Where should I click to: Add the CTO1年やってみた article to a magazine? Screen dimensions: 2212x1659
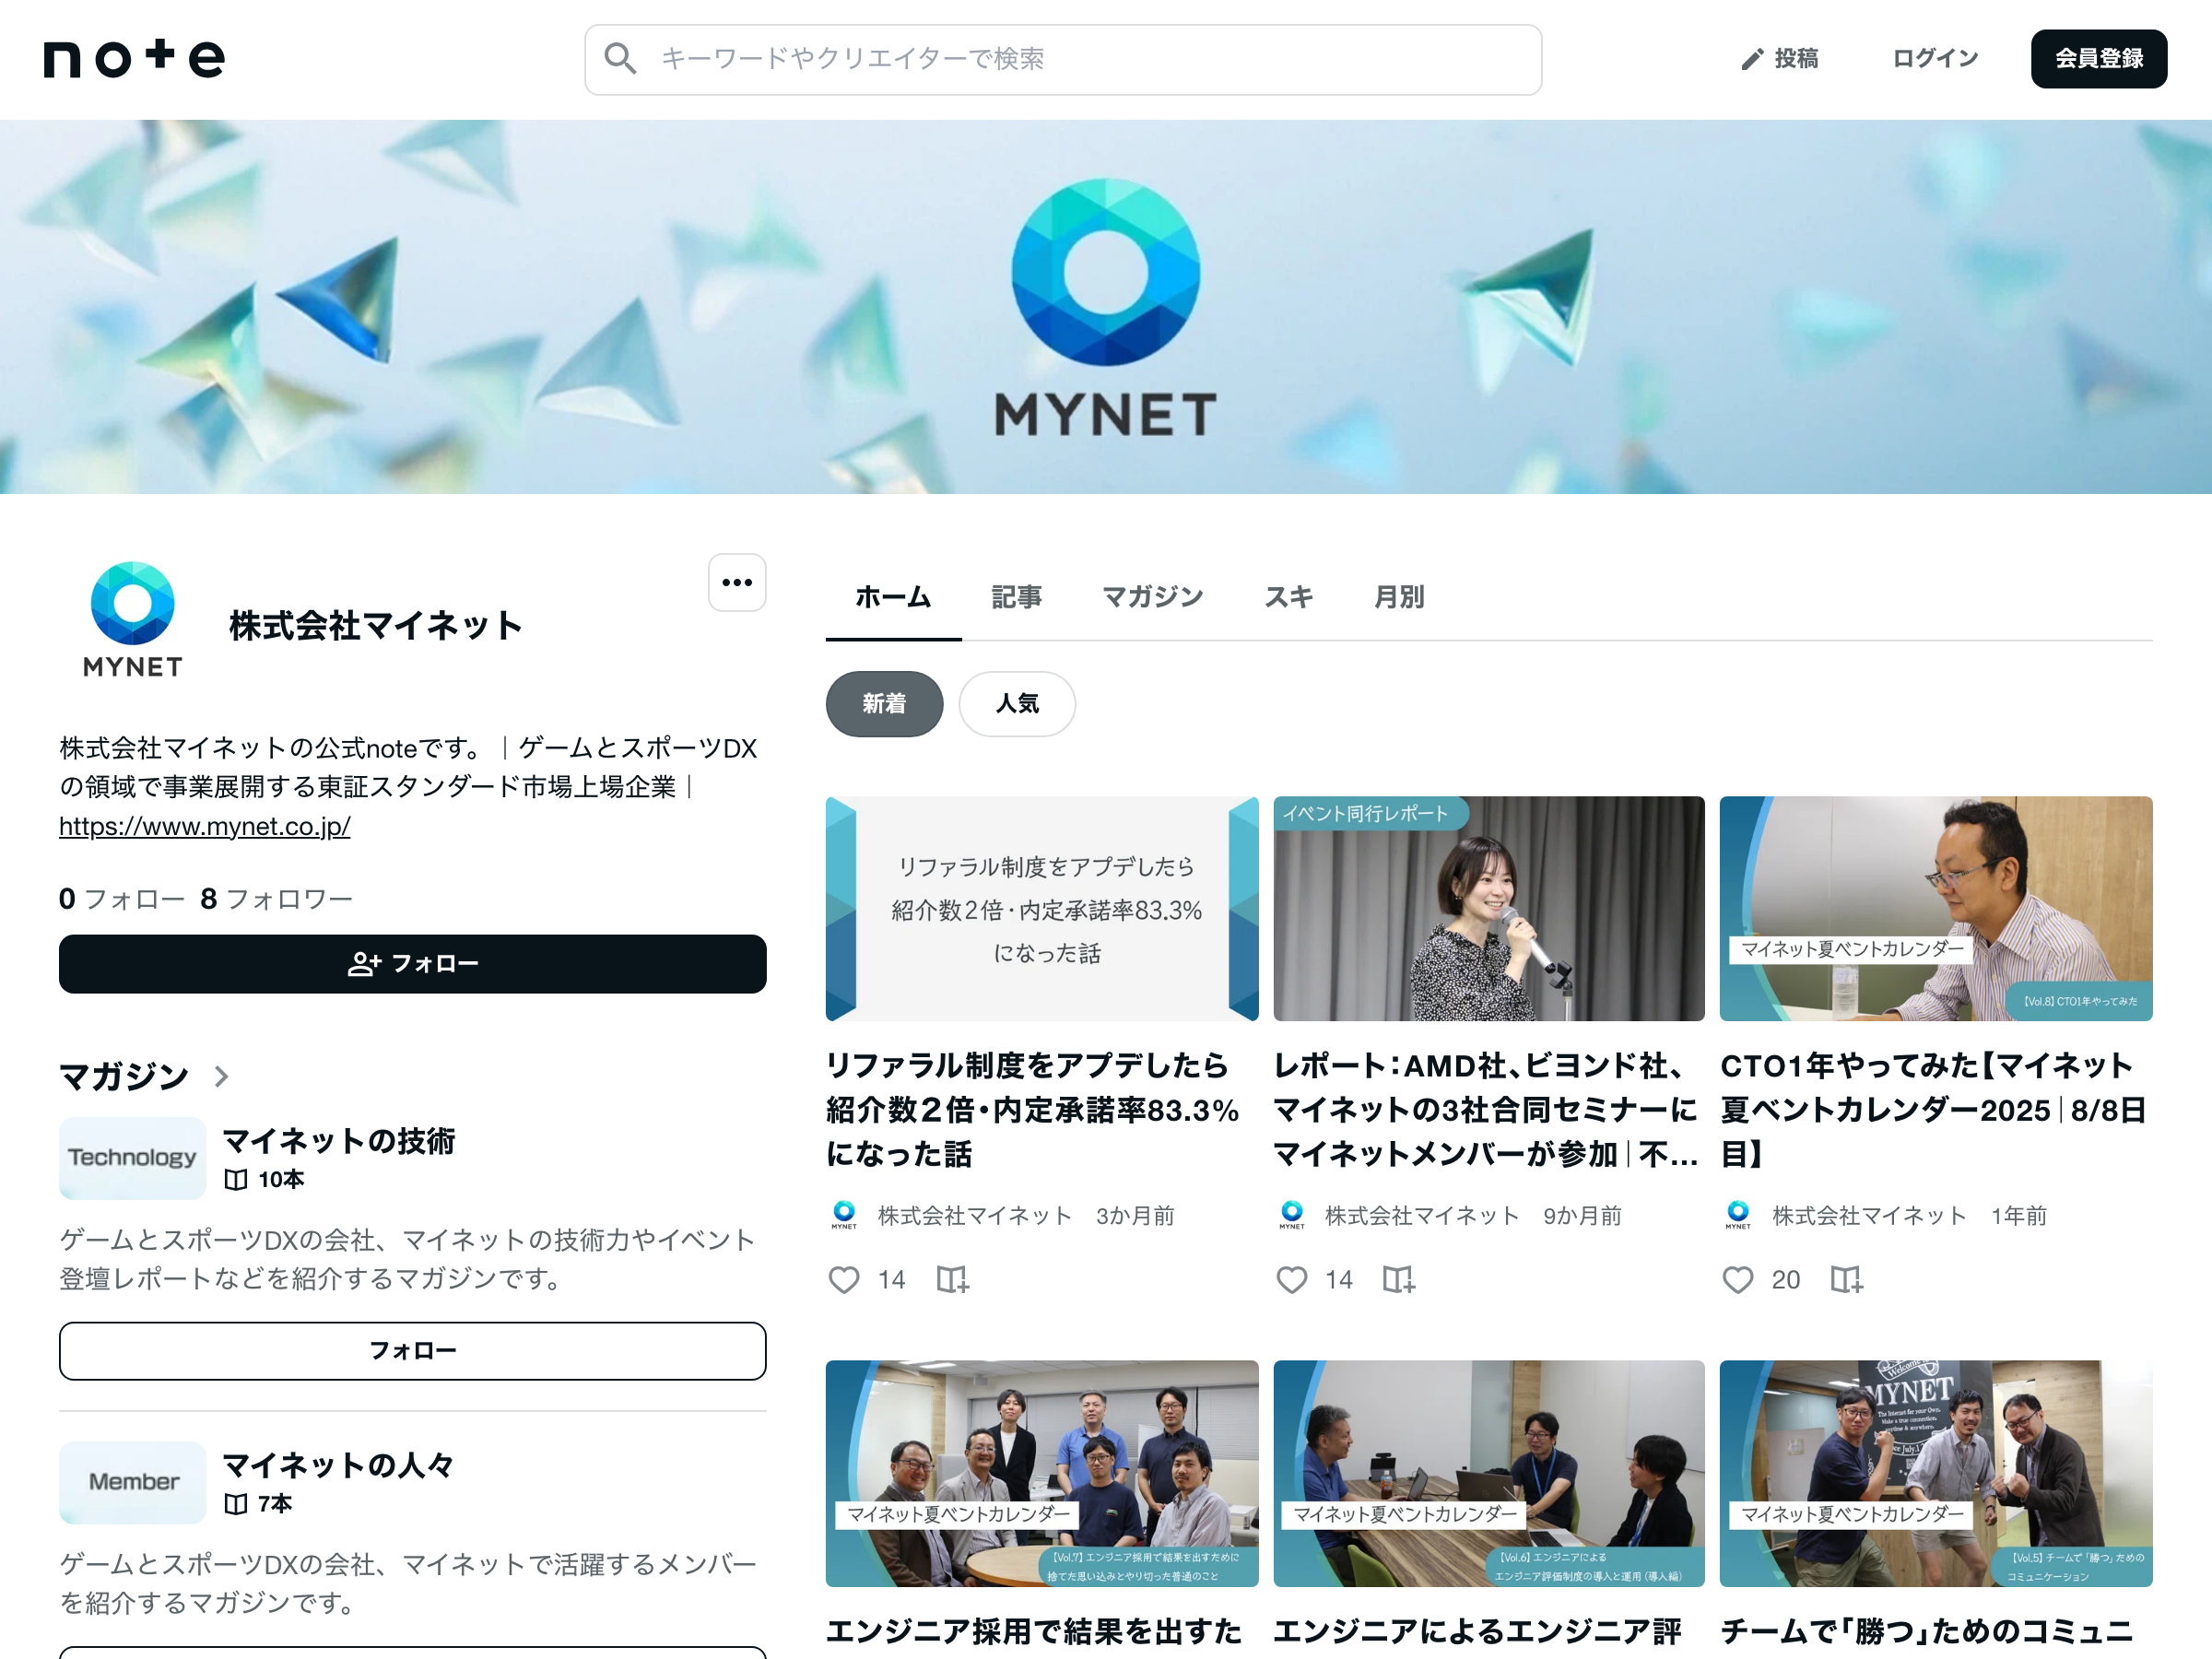[1846, 1279]
